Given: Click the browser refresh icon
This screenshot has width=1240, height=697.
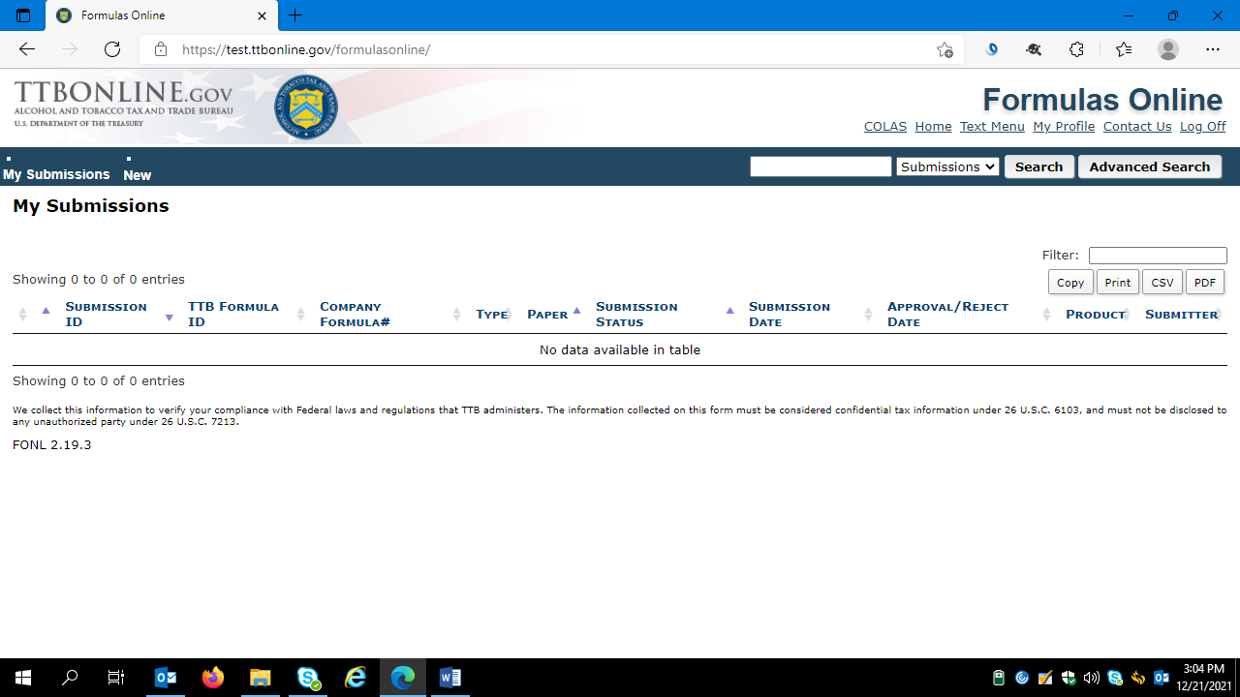Looking at the screenshot, I should [x=112, y=49].
